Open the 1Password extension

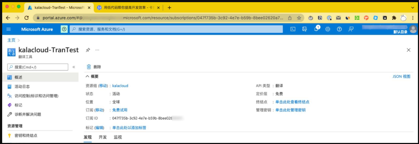pyautogui.click(x=329, y=18)
